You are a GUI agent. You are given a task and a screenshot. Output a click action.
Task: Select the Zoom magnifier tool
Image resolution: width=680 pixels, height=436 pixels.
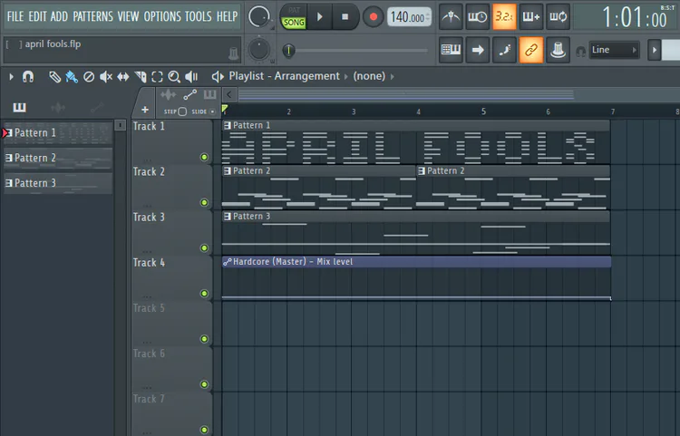[174, 77]
